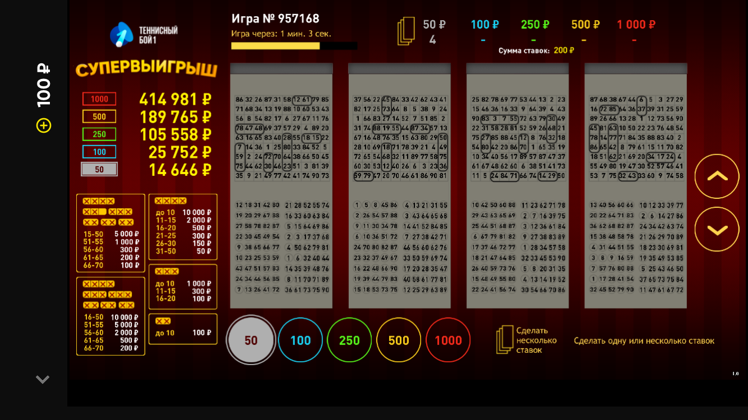
Task: Click the red 1000 superprize level box
Action: [99, 99]
